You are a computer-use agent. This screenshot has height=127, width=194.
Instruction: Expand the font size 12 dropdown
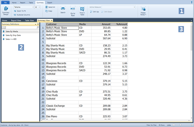(x=39, y=7)
